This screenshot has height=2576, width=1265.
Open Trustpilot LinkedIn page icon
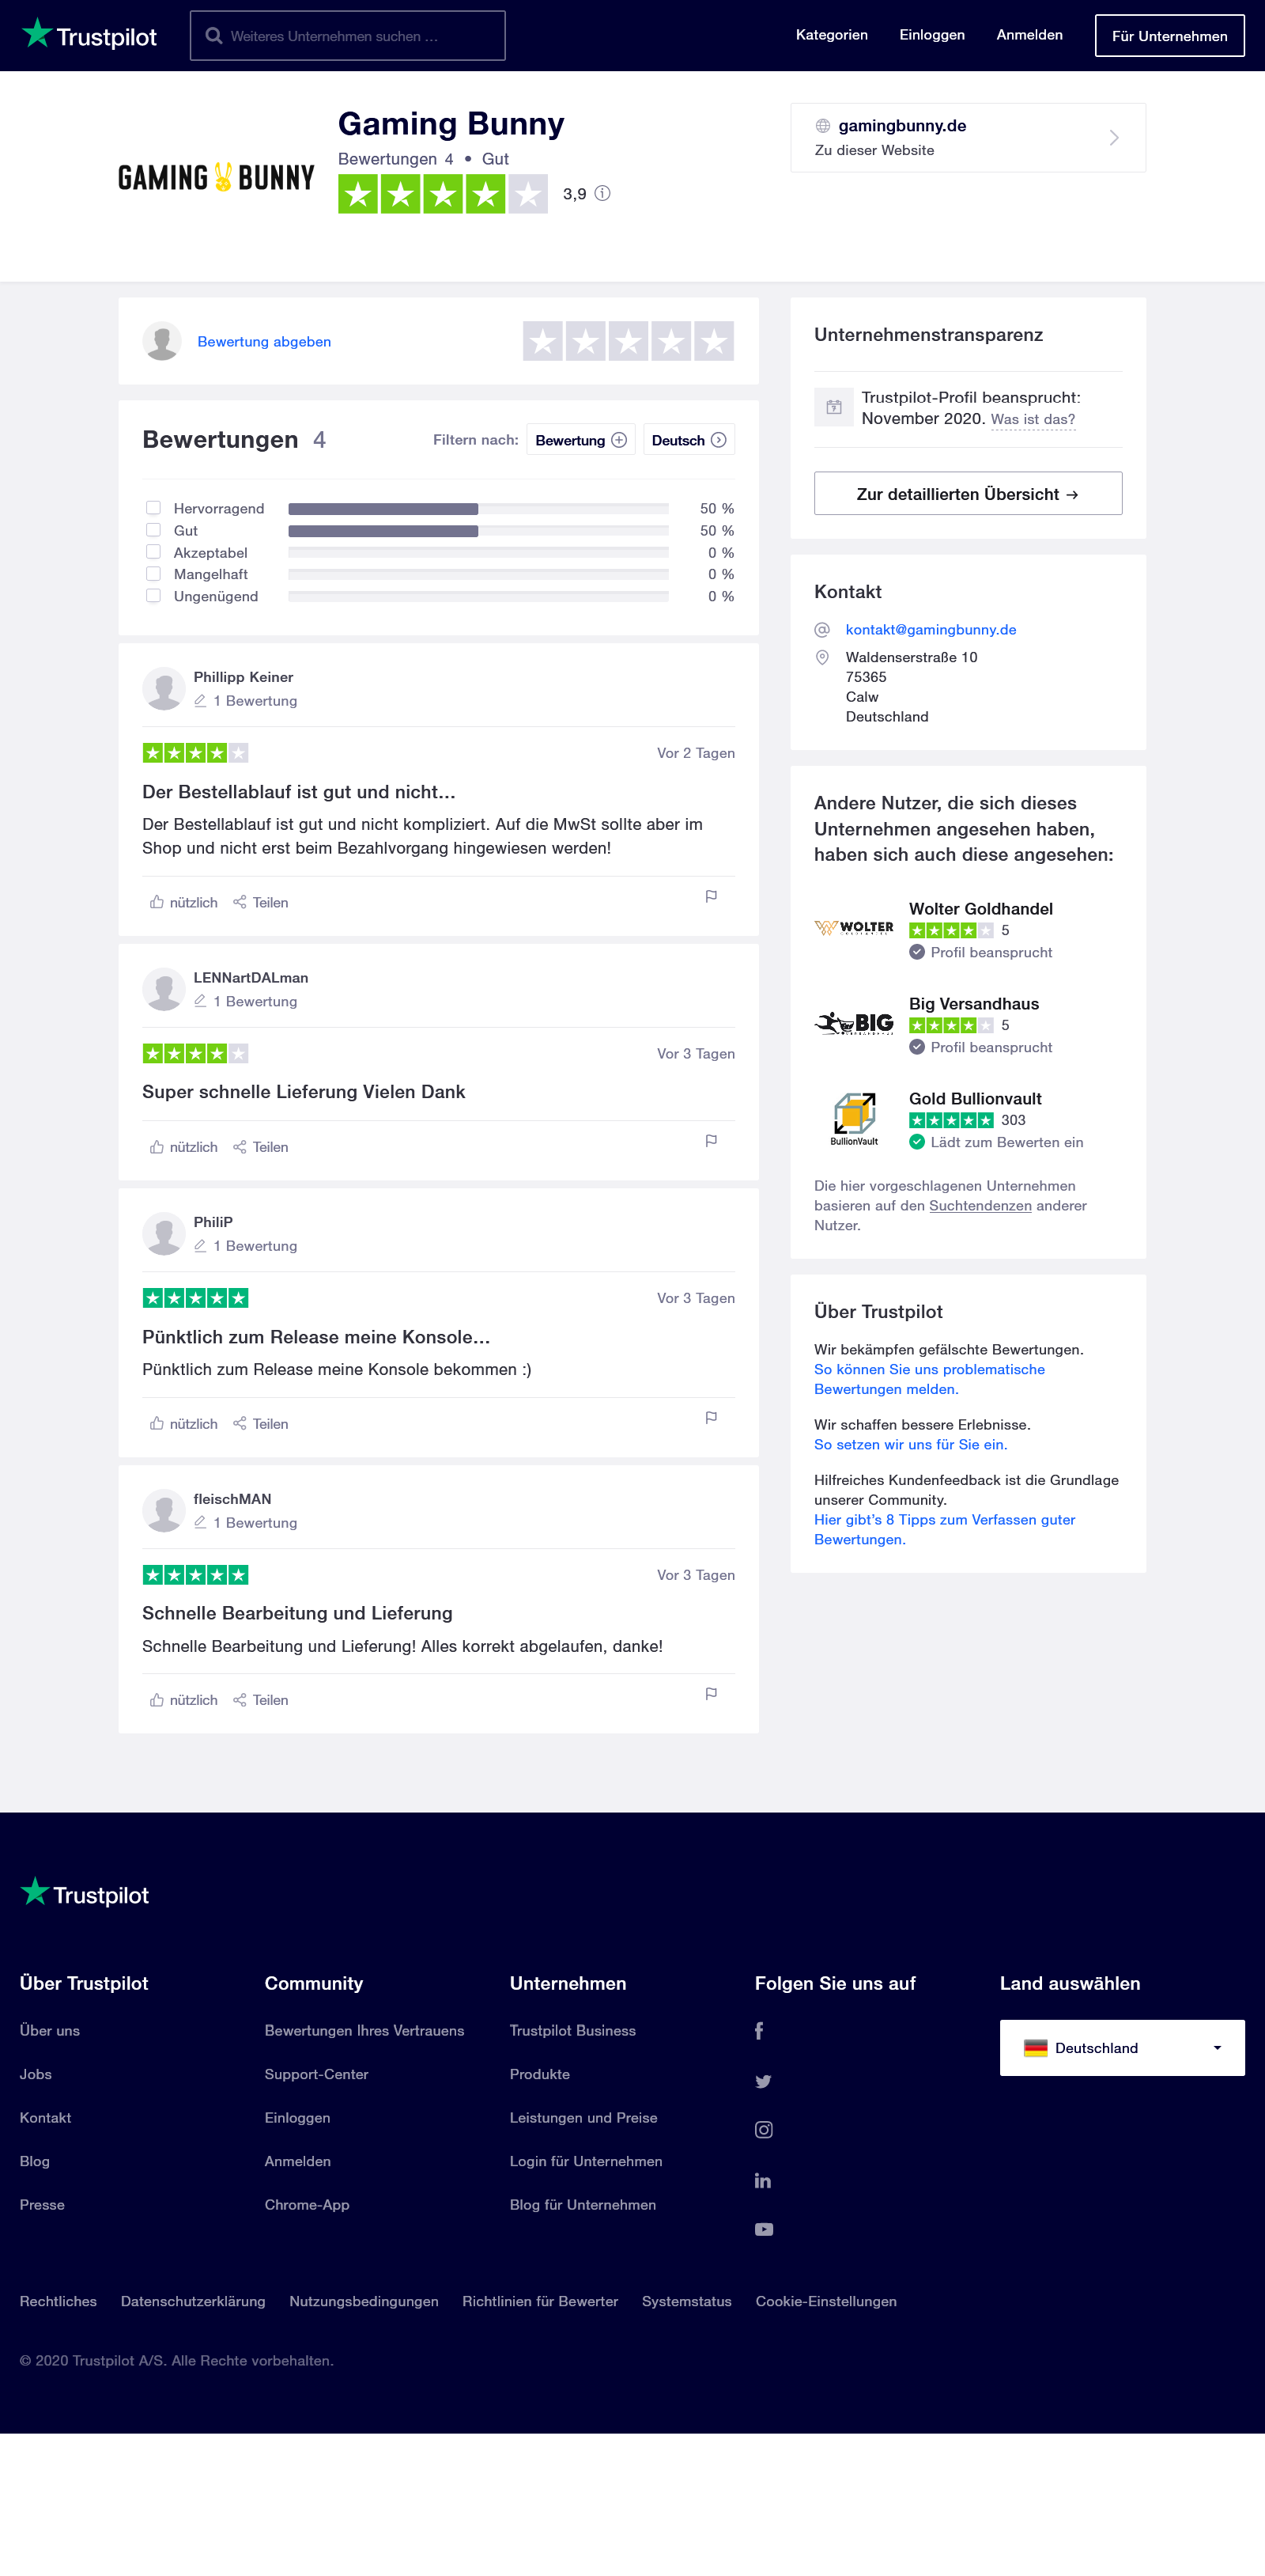(x=762, y=2180)
